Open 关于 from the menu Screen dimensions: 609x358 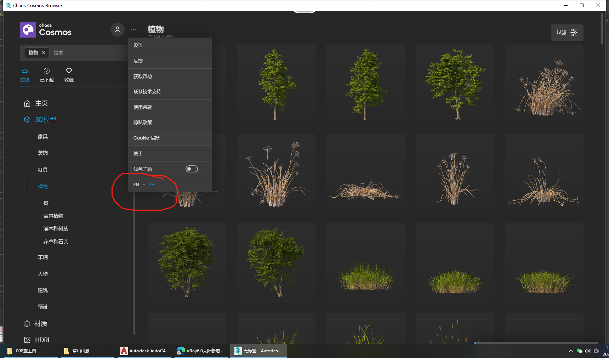tap(170, 154)
